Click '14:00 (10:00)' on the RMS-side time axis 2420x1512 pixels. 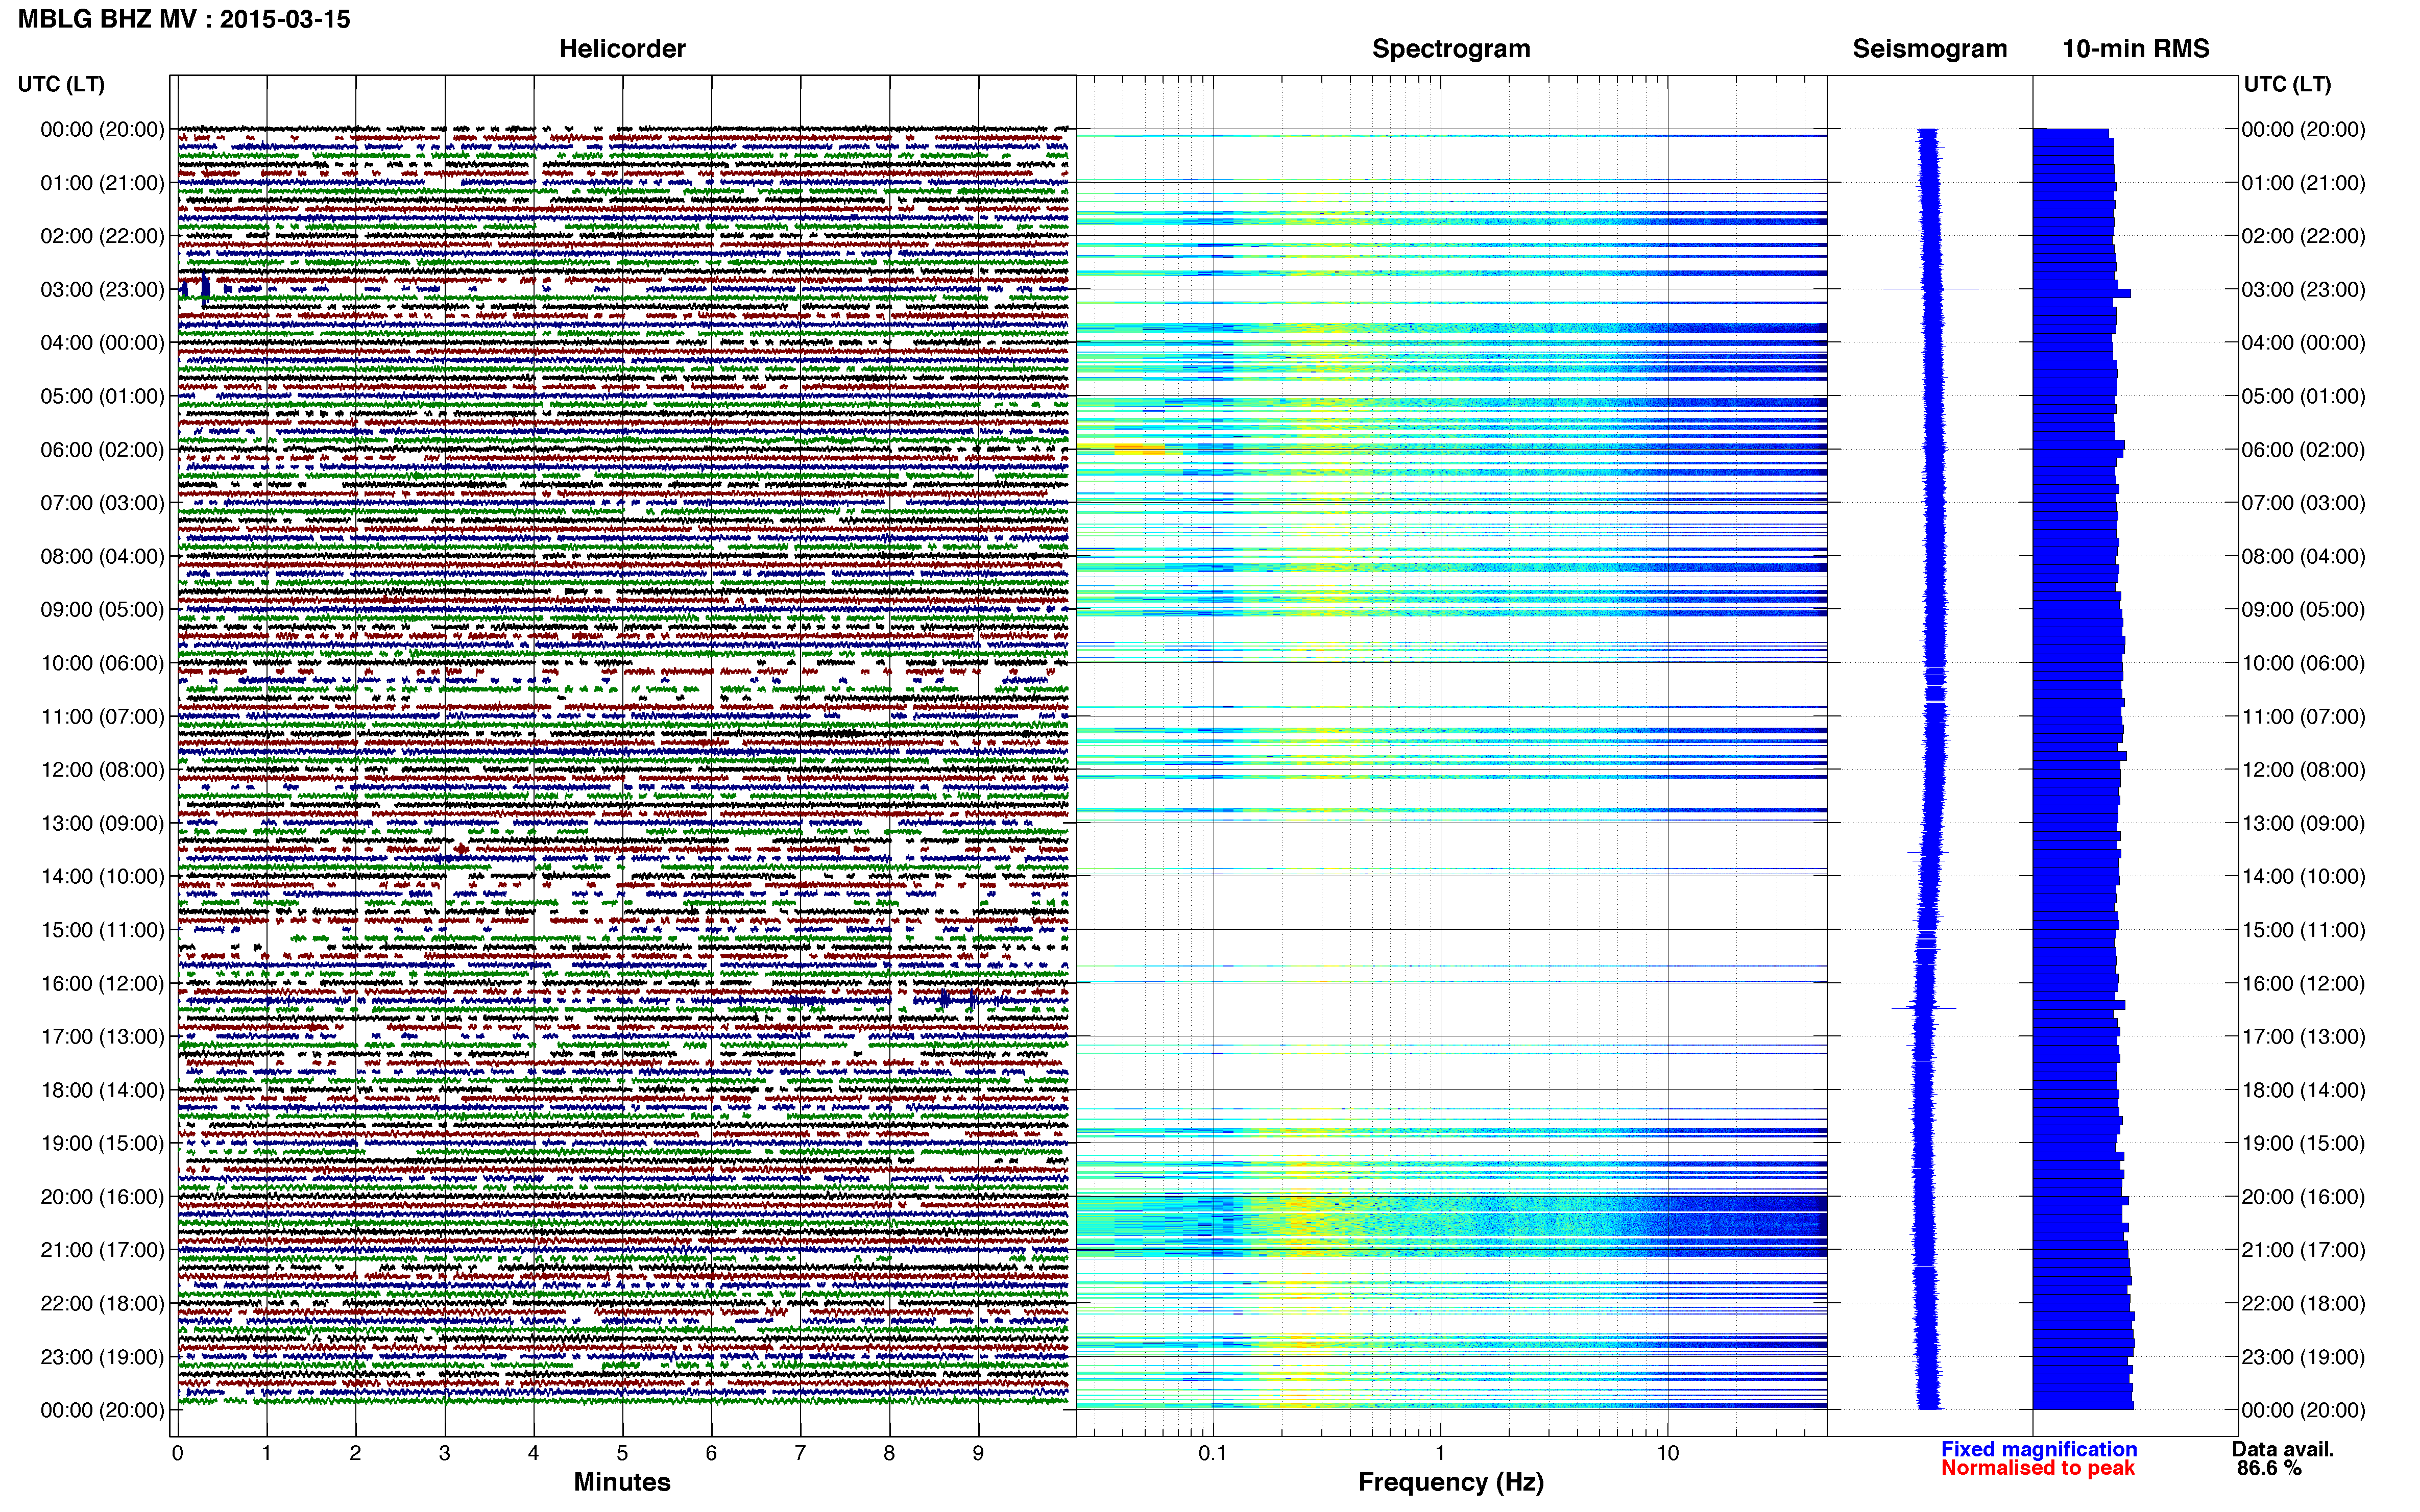2303,877
